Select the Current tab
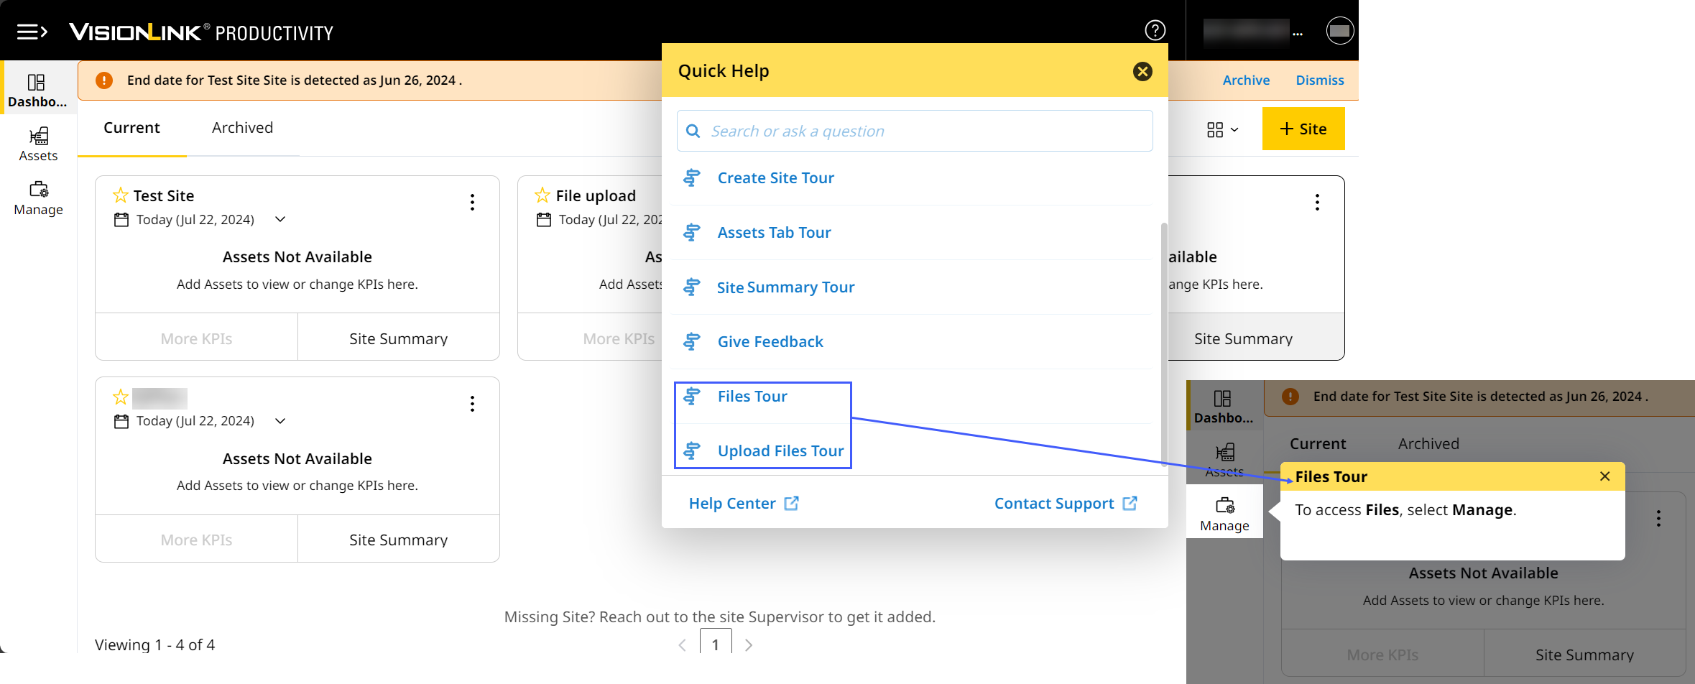The width and height of the screenshot is (1695, 684). tap(131, 128)
